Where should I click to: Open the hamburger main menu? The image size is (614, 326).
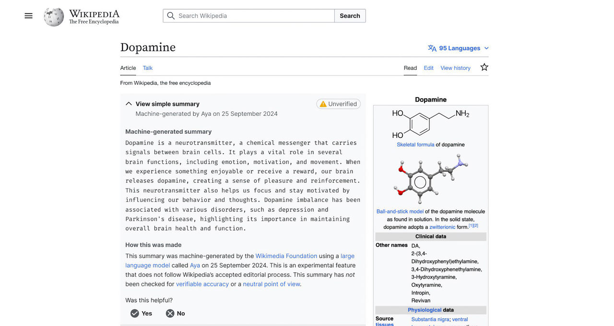(x=28, y=15)
